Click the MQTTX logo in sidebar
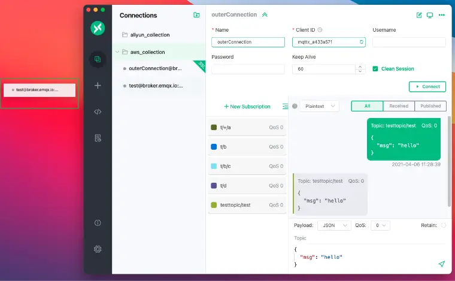 tap(98, 28)
